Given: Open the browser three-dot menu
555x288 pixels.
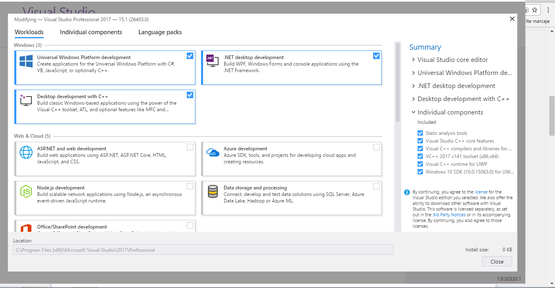Looking at the screenshot, I should [548, 10].
